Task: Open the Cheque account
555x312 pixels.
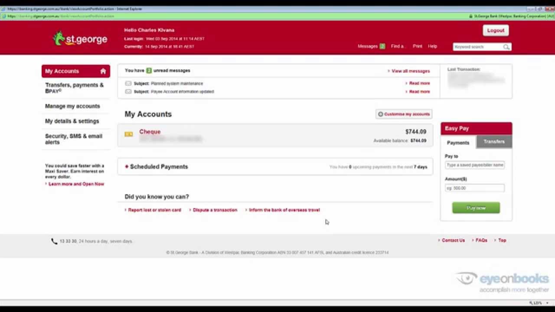Action: pos(150,132)
